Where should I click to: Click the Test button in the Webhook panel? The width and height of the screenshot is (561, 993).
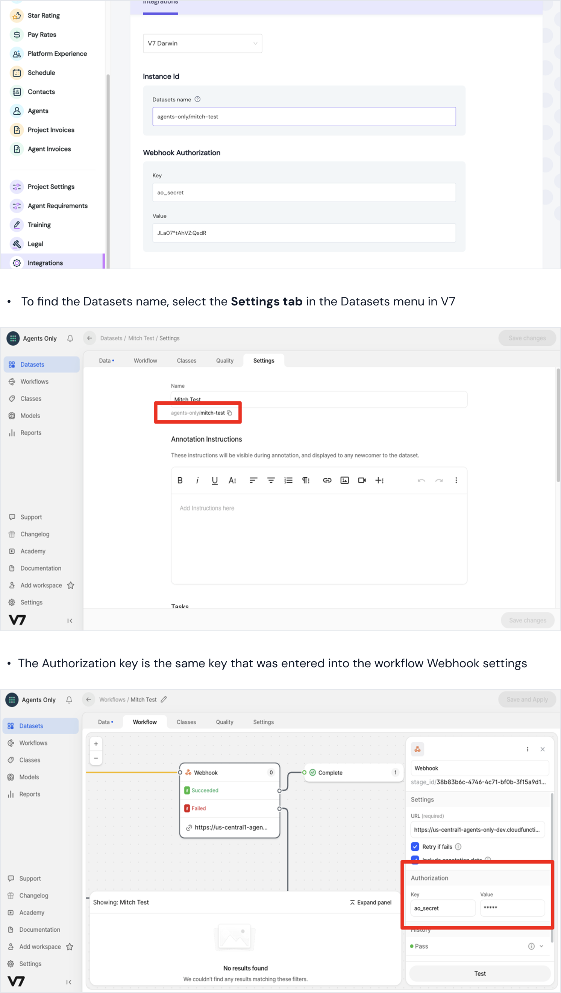tap(480, 973)
